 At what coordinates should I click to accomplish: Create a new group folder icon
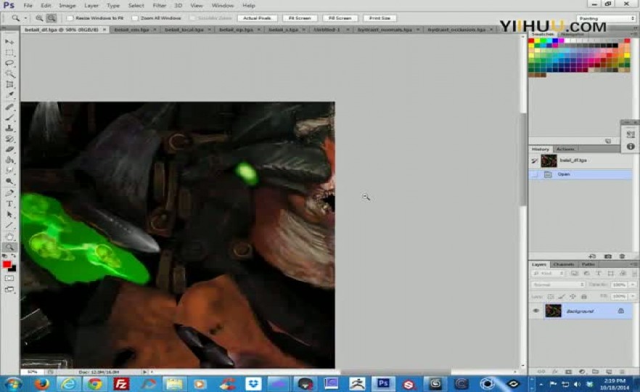596,372
